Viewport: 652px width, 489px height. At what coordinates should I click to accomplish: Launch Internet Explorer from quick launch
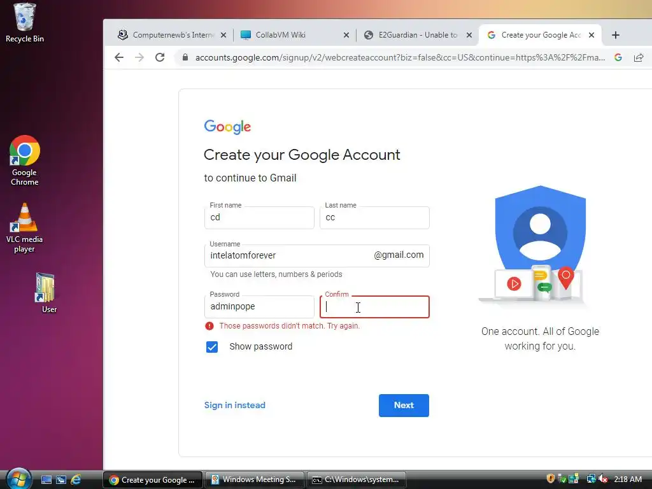coord(76,480)
